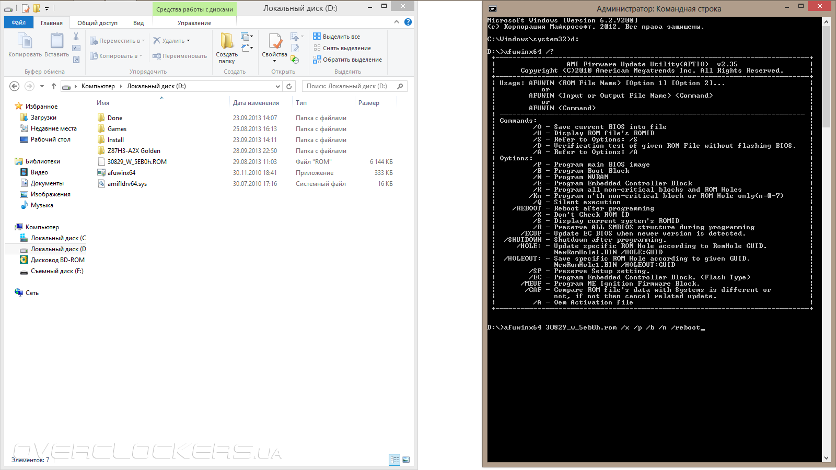Click the scissors Cut icon in ribbon
Viewport: 836px width, 470px height.
pyautogui.click(x=76, y=37)
